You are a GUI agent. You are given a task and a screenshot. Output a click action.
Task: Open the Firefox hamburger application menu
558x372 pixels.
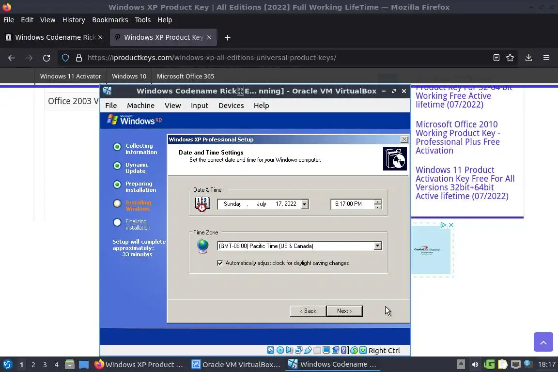tap(546, 58)
